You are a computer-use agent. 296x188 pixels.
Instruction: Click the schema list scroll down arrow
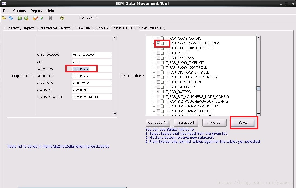pos(115,114)
